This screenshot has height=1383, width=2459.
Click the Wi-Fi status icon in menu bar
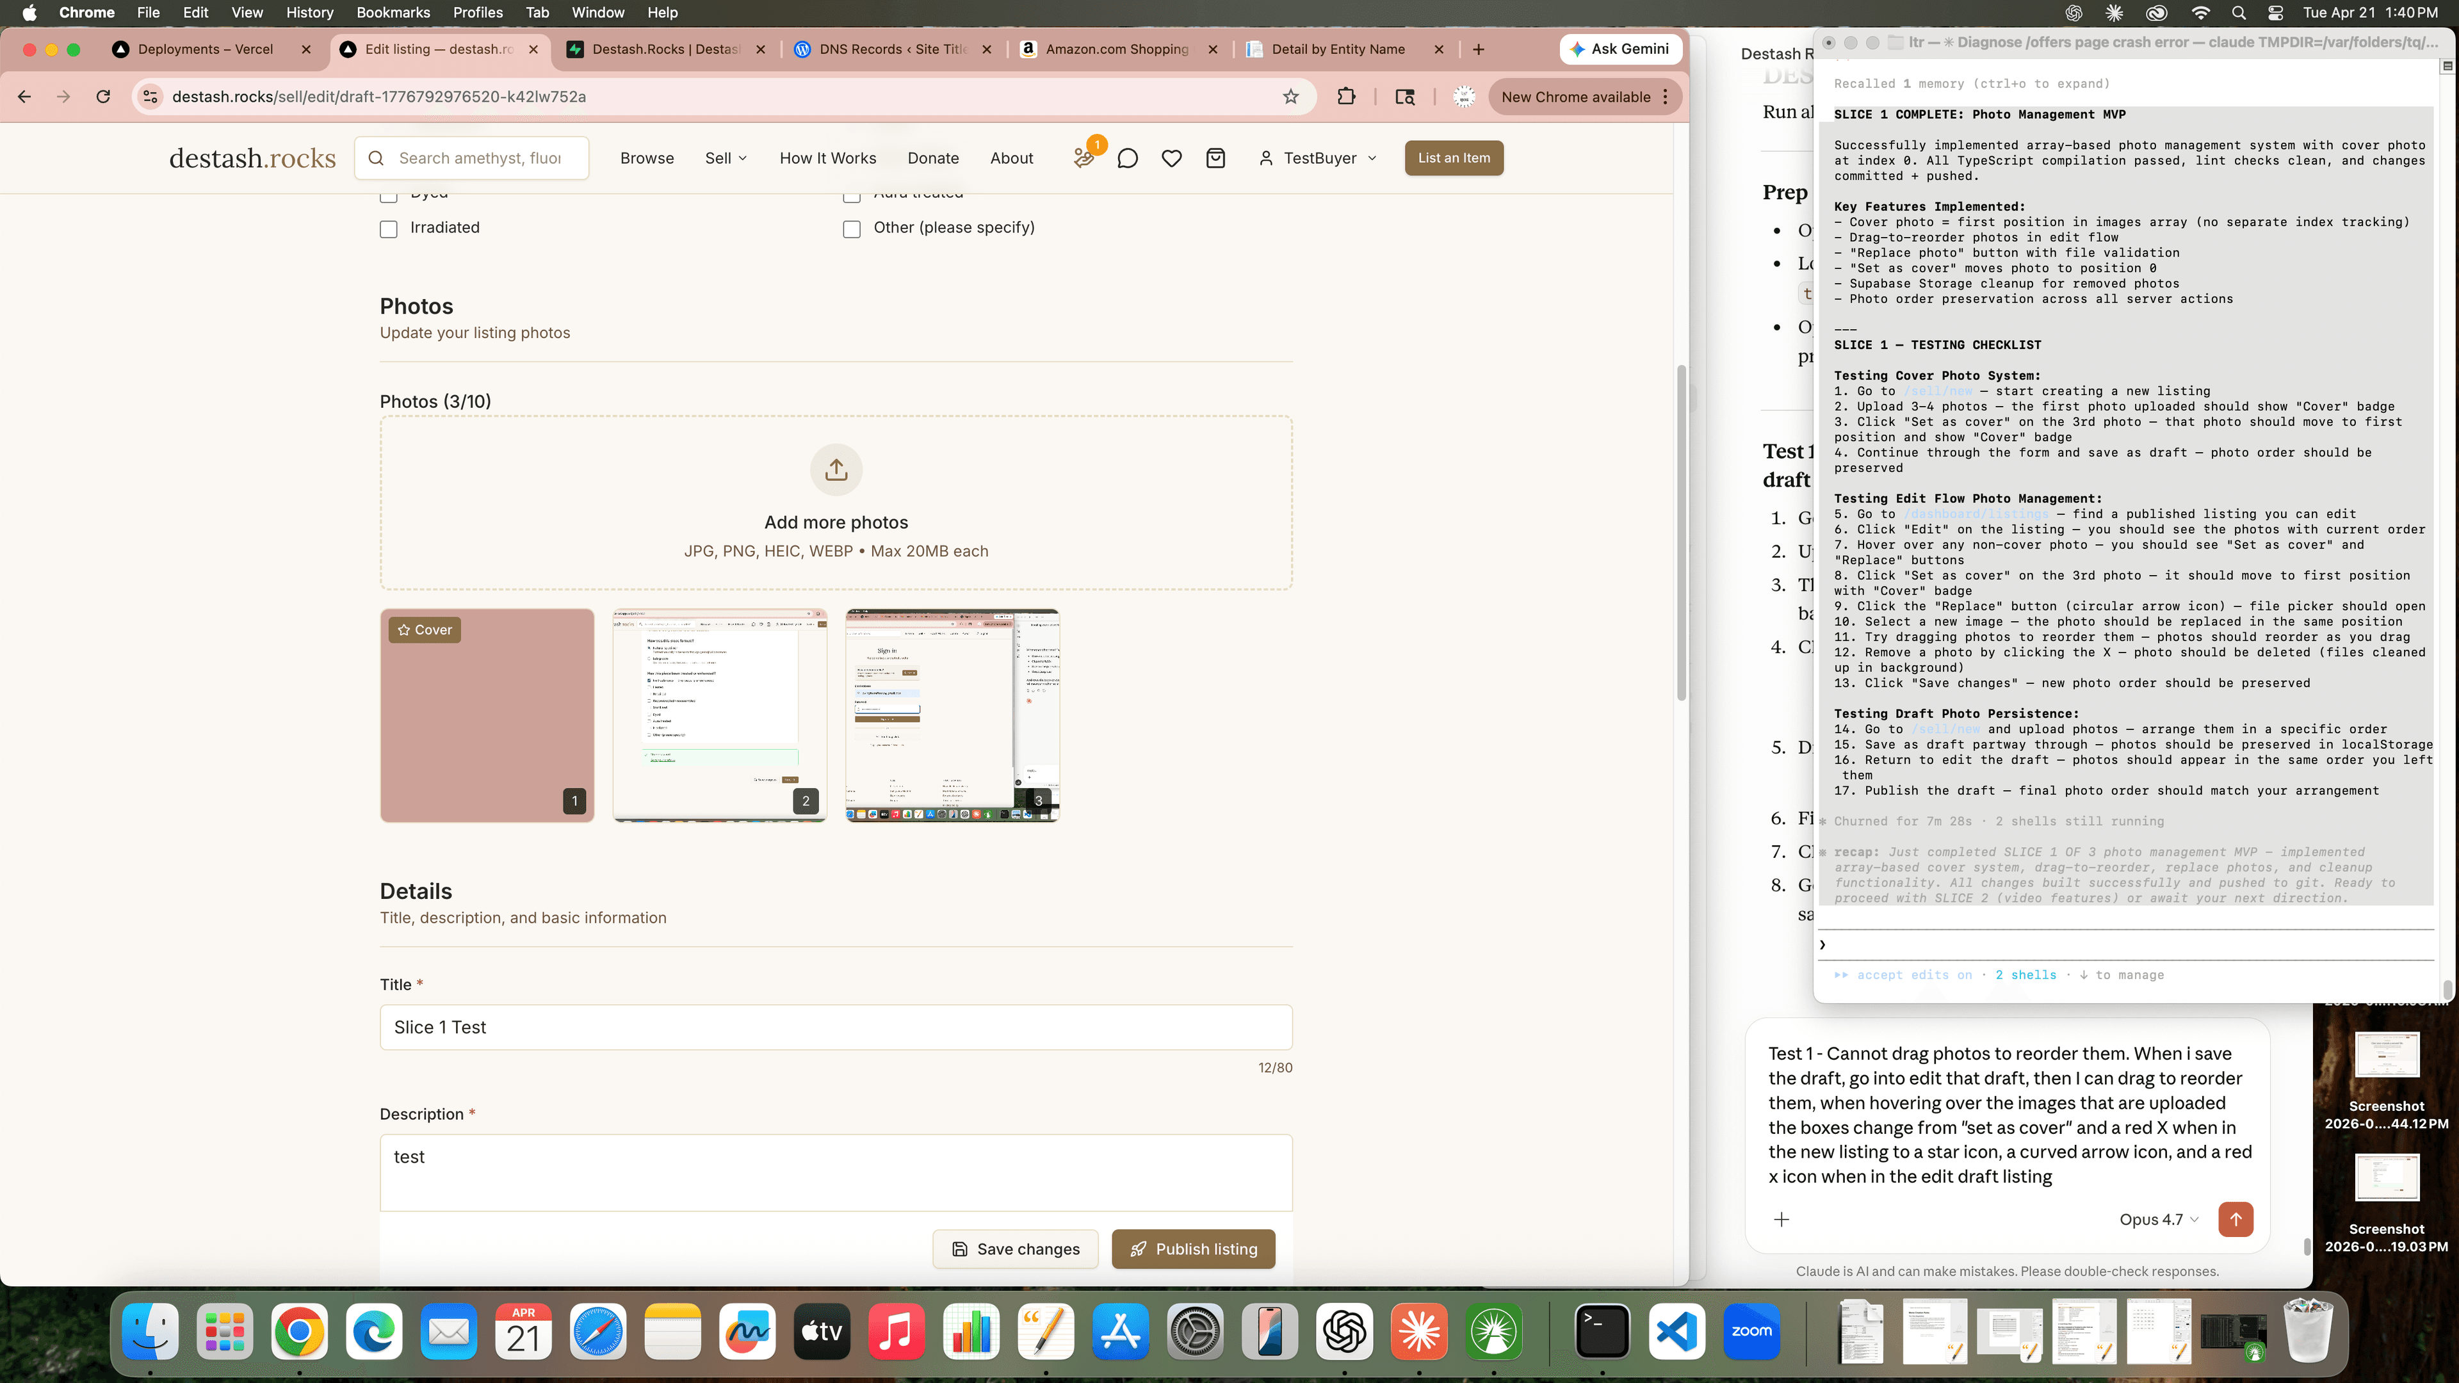click(x=2200, y=12)
